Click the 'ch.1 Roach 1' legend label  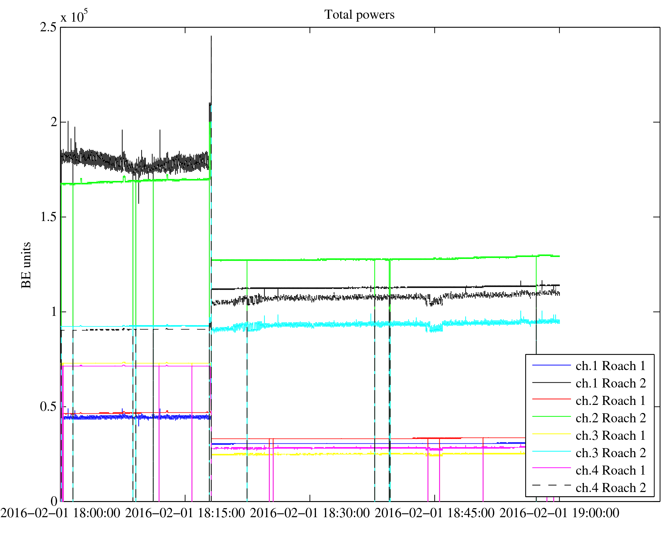pos(610,366)
